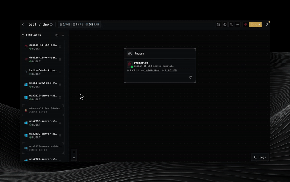This screenshot has width=290, height=182.
Task: Click the 1 ROLES link on router-vm
Action: pyautogui.click(x=169, y=71)
